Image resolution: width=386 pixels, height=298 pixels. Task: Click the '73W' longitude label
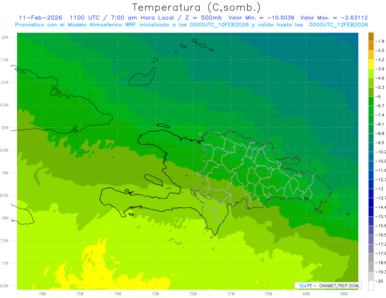155,294
